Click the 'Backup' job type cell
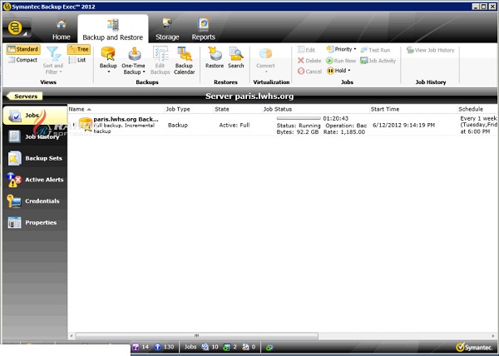This screenshot has width=499, height=356. click(x=178, y=125)
